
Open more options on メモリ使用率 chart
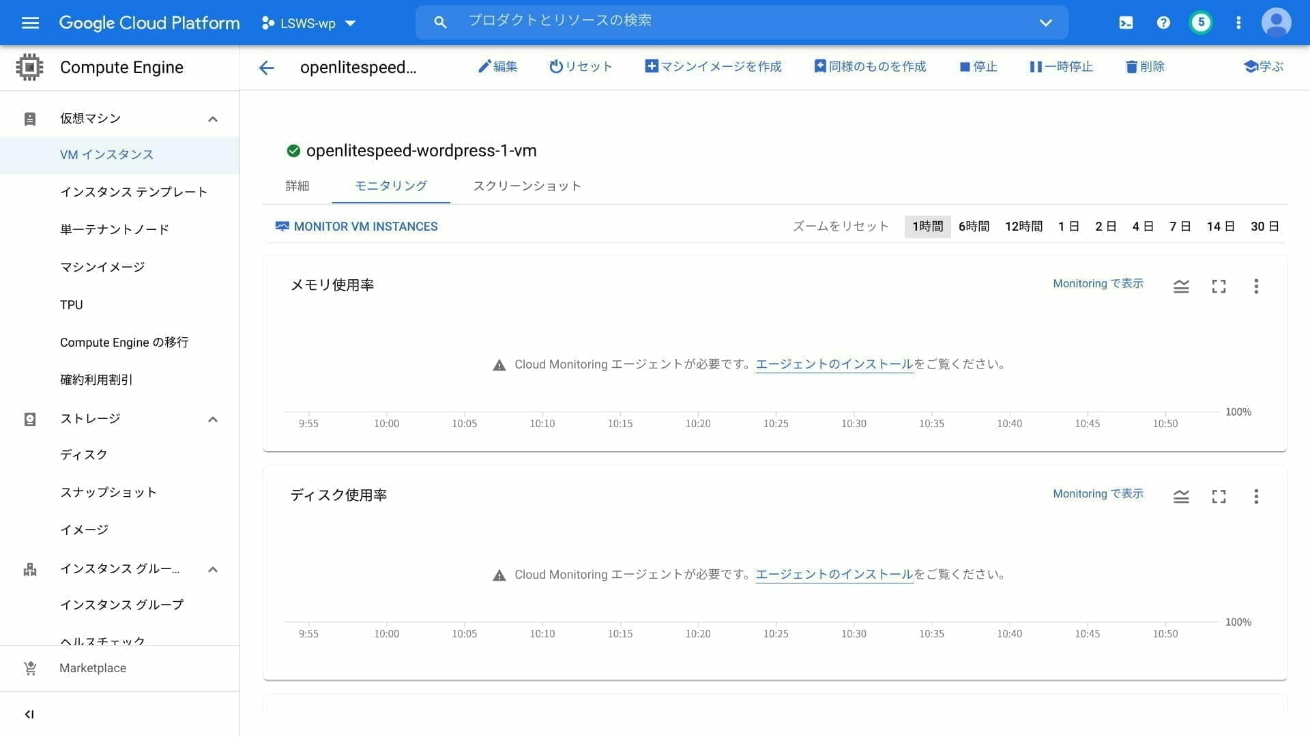1256,287
